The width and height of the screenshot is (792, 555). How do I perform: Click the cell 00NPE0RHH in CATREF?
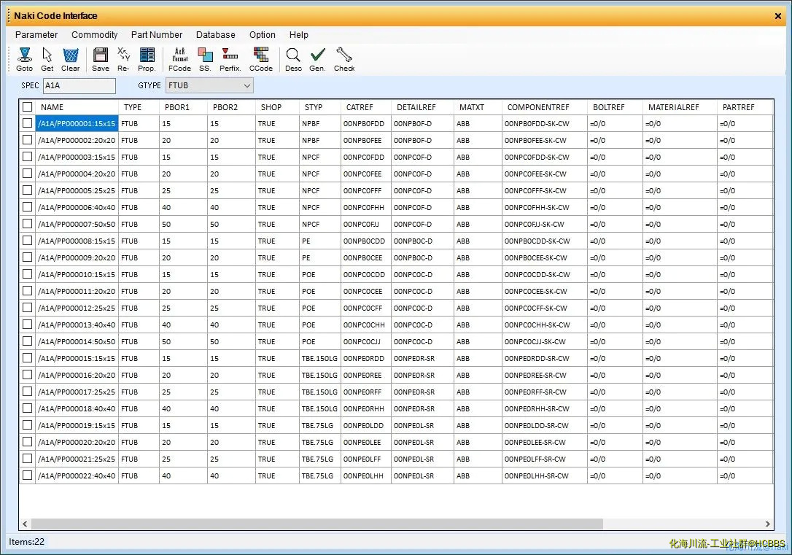tap(364, 408)
